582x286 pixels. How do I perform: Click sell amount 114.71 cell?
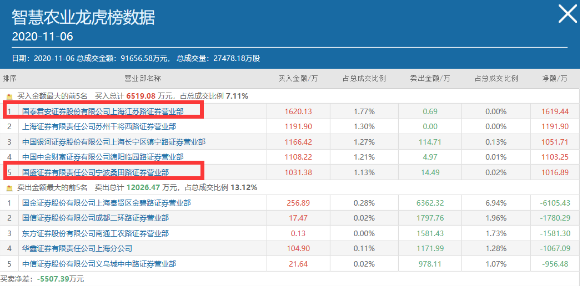coord(430,142)
